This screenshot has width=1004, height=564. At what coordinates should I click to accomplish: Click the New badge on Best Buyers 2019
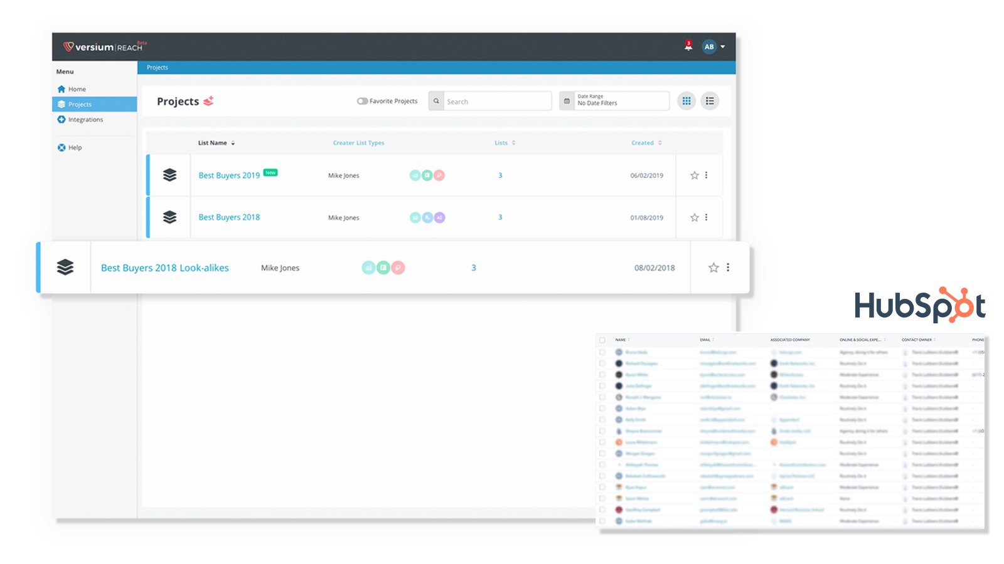270,172
